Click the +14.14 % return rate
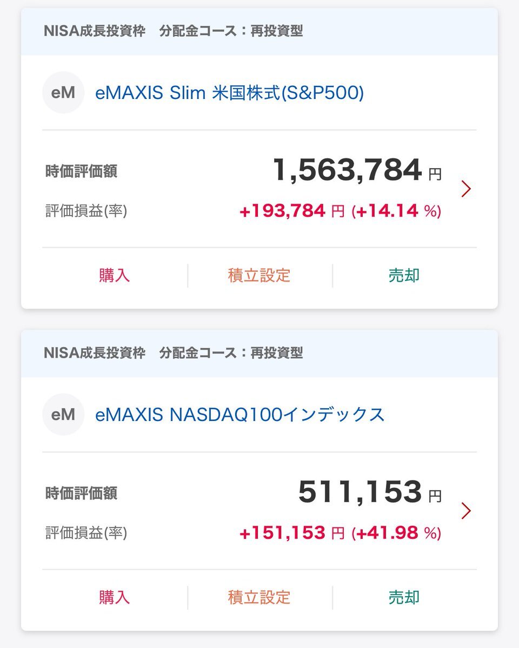519x648 pixels. [x=396, y=211]
